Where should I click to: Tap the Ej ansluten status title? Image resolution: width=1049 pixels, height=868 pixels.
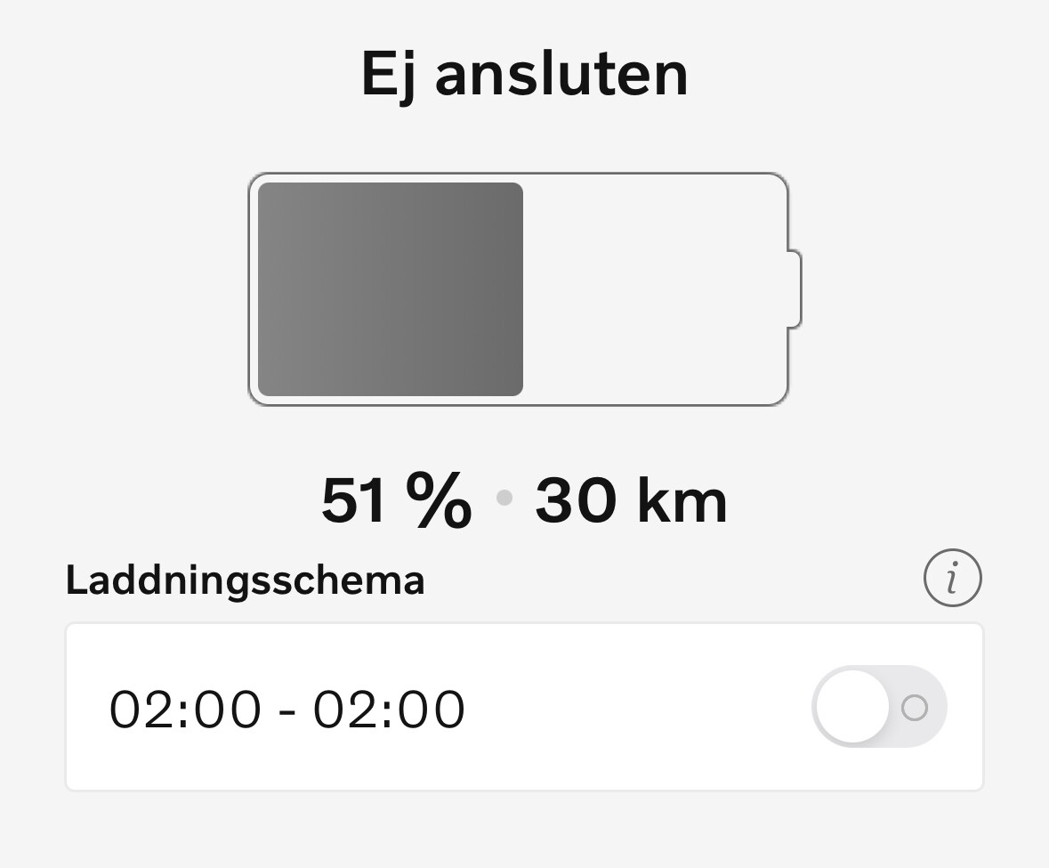(524, 73)
